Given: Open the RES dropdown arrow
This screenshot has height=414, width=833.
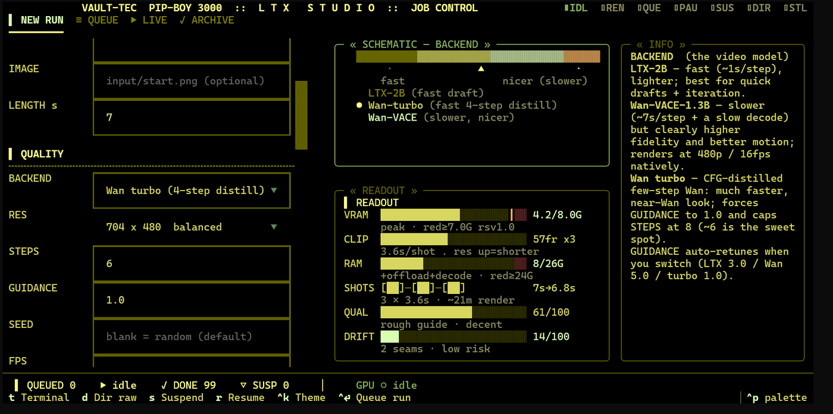Looking at the screenshot, I should 274,227.
